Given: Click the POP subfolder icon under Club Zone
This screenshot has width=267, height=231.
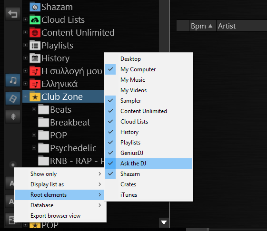Looking at the screenshot, I should click(44, 135).
